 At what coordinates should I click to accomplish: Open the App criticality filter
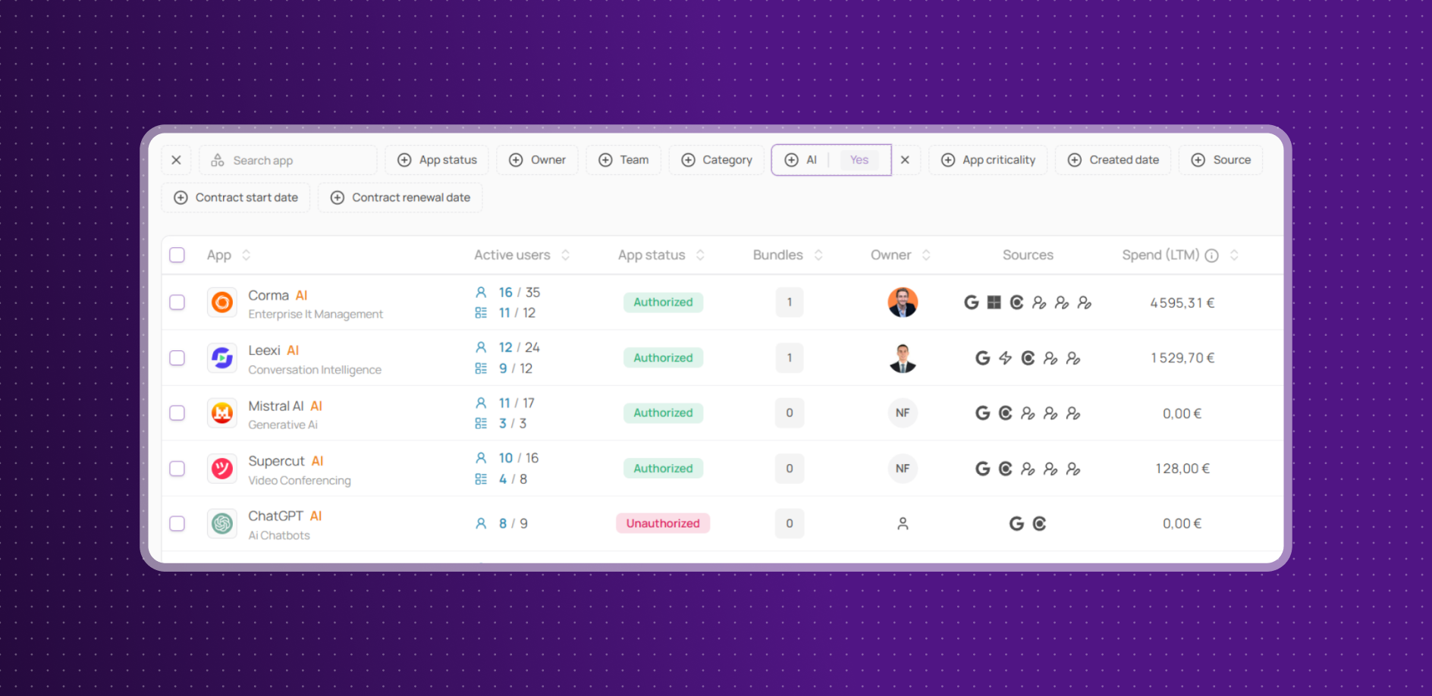988,160
